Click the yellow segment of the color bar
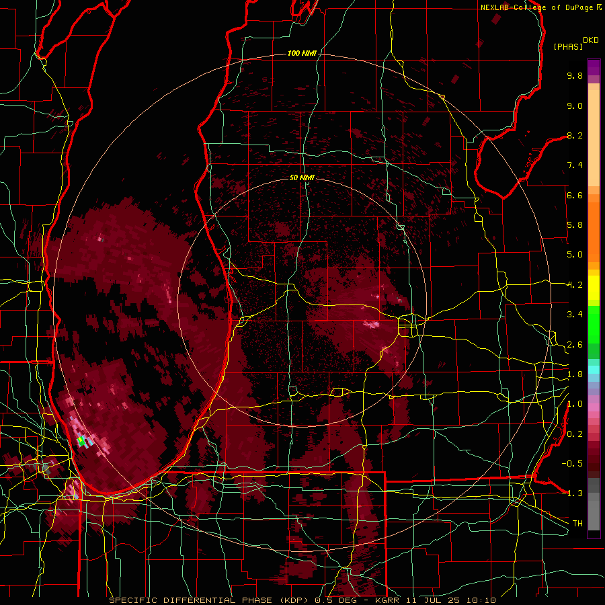The height and width of the screenshot is (605, 605). (594, 288)
